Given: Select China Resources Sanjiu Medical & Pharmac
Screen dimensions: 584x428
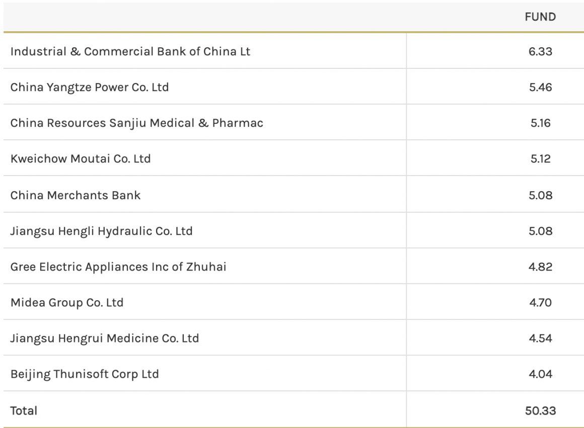Looking at the screenshot, I should [136, 123].
